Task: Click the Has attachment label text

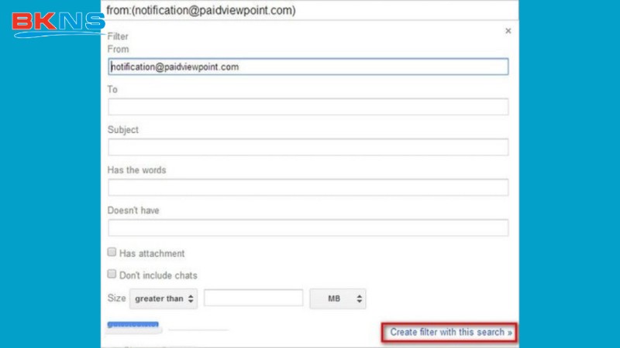Action: coord(152,254)
